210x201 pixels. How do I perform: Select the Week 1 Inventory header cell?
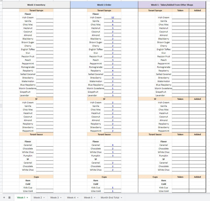pyautogui.click(x=36, y=5)
